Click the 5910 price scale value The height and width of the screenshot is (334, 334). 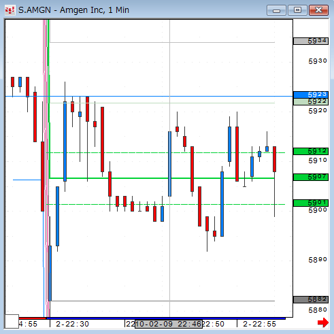318,161
